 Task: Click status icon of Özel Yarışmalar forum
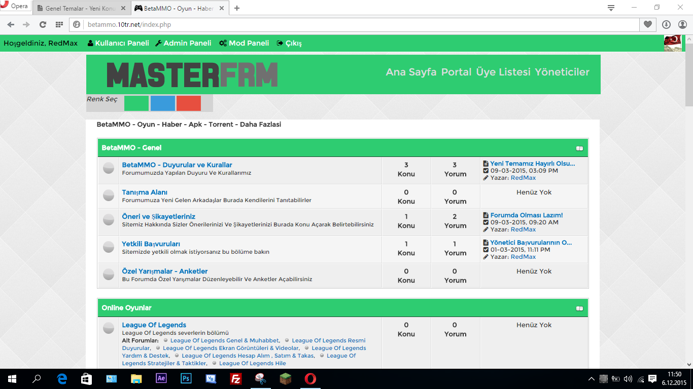109,274
